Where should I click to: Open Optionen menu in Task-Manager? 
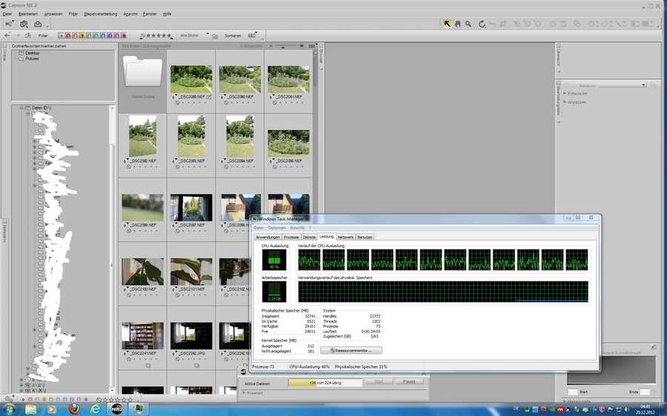point(276,228)
